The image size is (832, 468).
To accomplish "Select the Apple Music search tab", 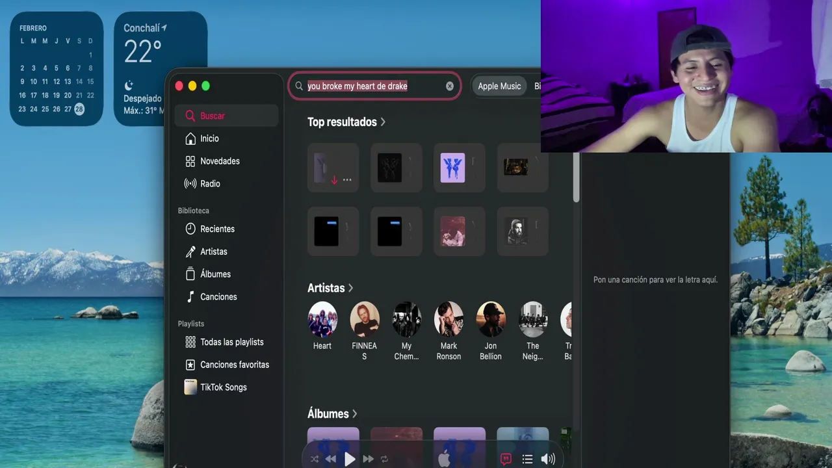I will click(499, 86).
